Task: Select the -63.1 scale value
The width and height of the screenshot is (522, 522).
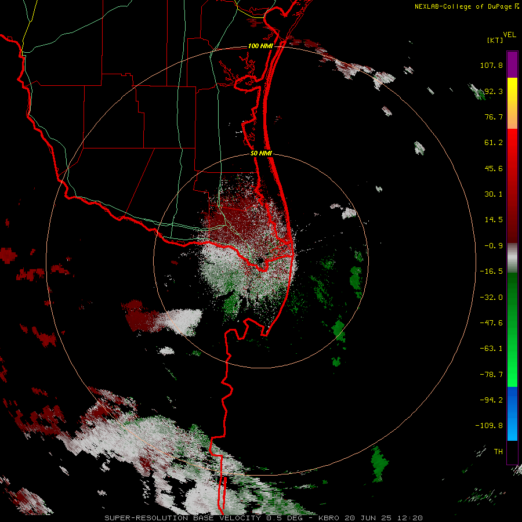Action: (491, 349)
